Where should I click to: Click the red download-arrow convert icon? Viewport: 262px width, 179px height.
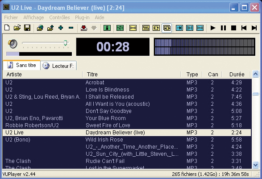point(84,28)
